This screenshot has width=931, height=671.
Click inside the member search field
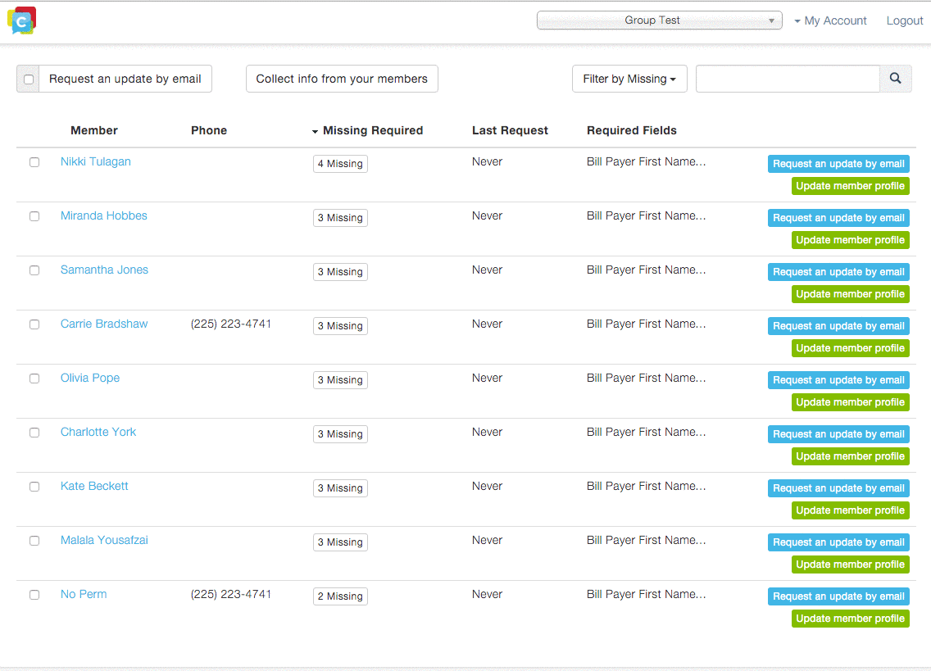pyautogui.click(x=787, y=79)
